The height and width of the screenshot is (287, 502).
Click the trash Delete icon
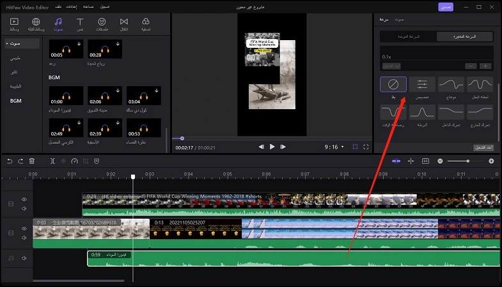point(32,161)
